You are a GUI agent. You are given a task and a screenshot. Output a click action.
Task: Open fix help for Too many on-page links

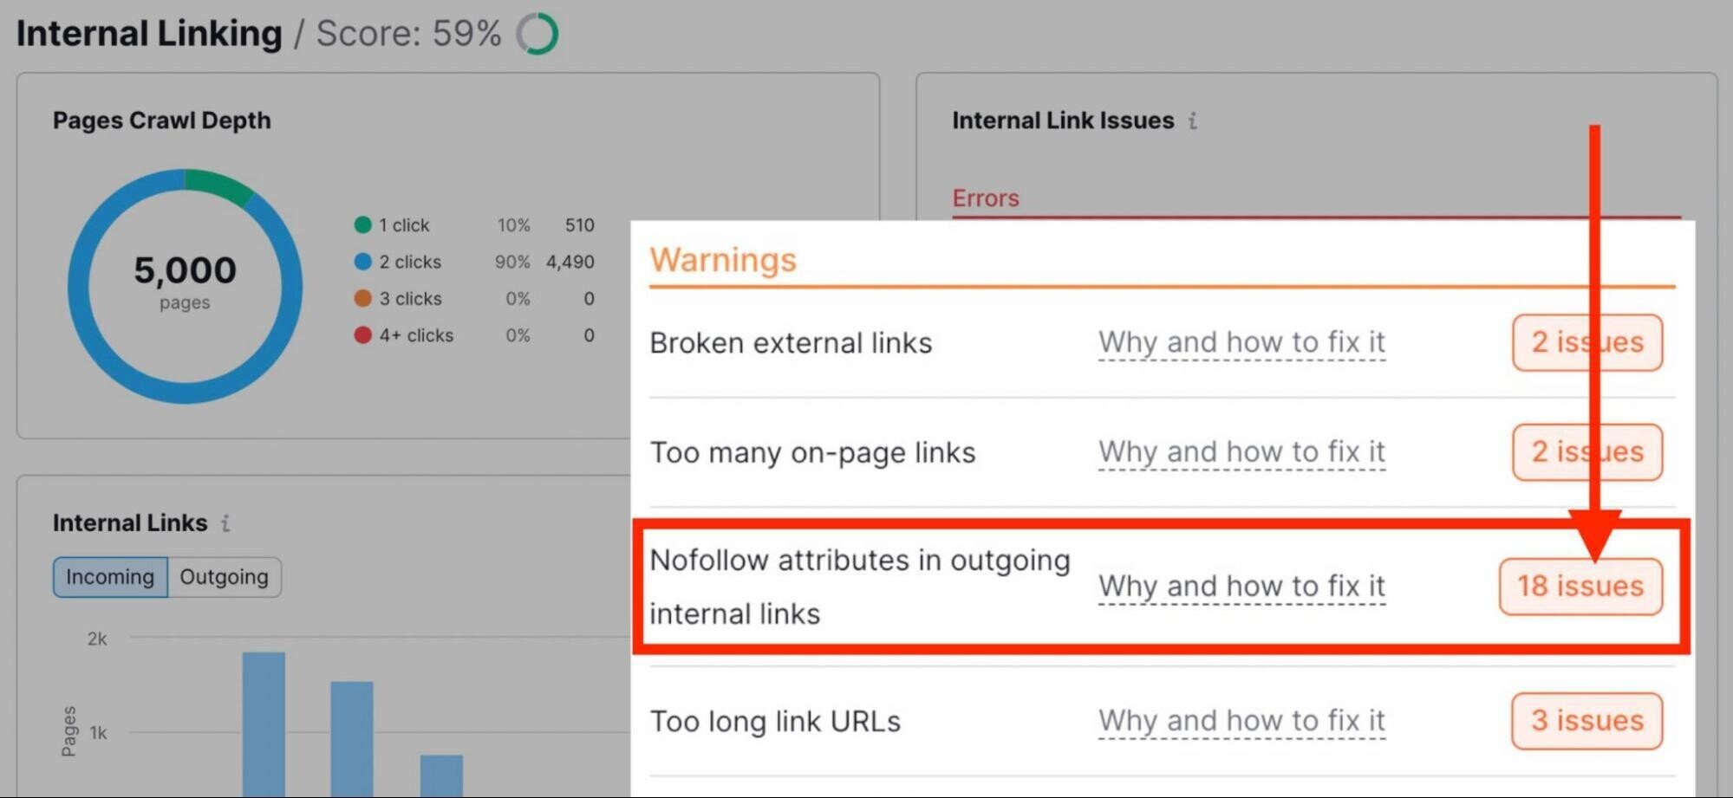[x=1241, y=451]
